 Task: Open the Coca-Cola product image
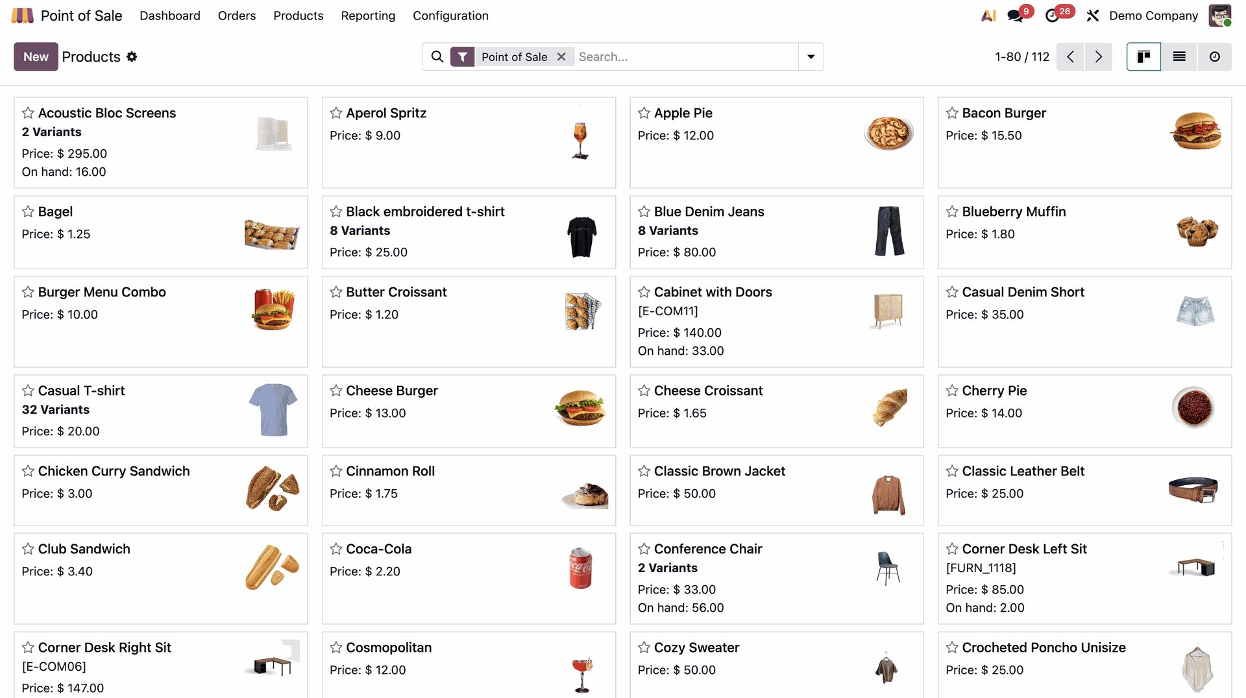point(581,568)
